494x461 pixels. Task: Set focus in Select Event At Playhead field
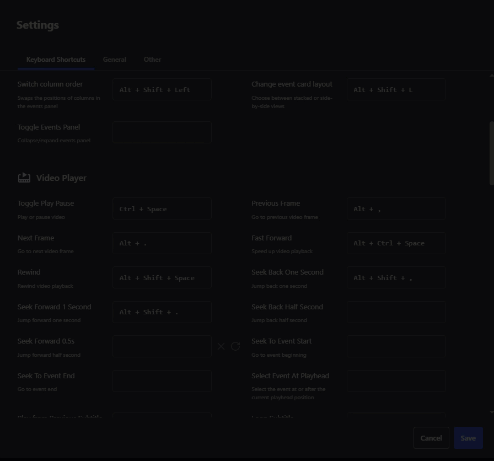coord(396,381)
